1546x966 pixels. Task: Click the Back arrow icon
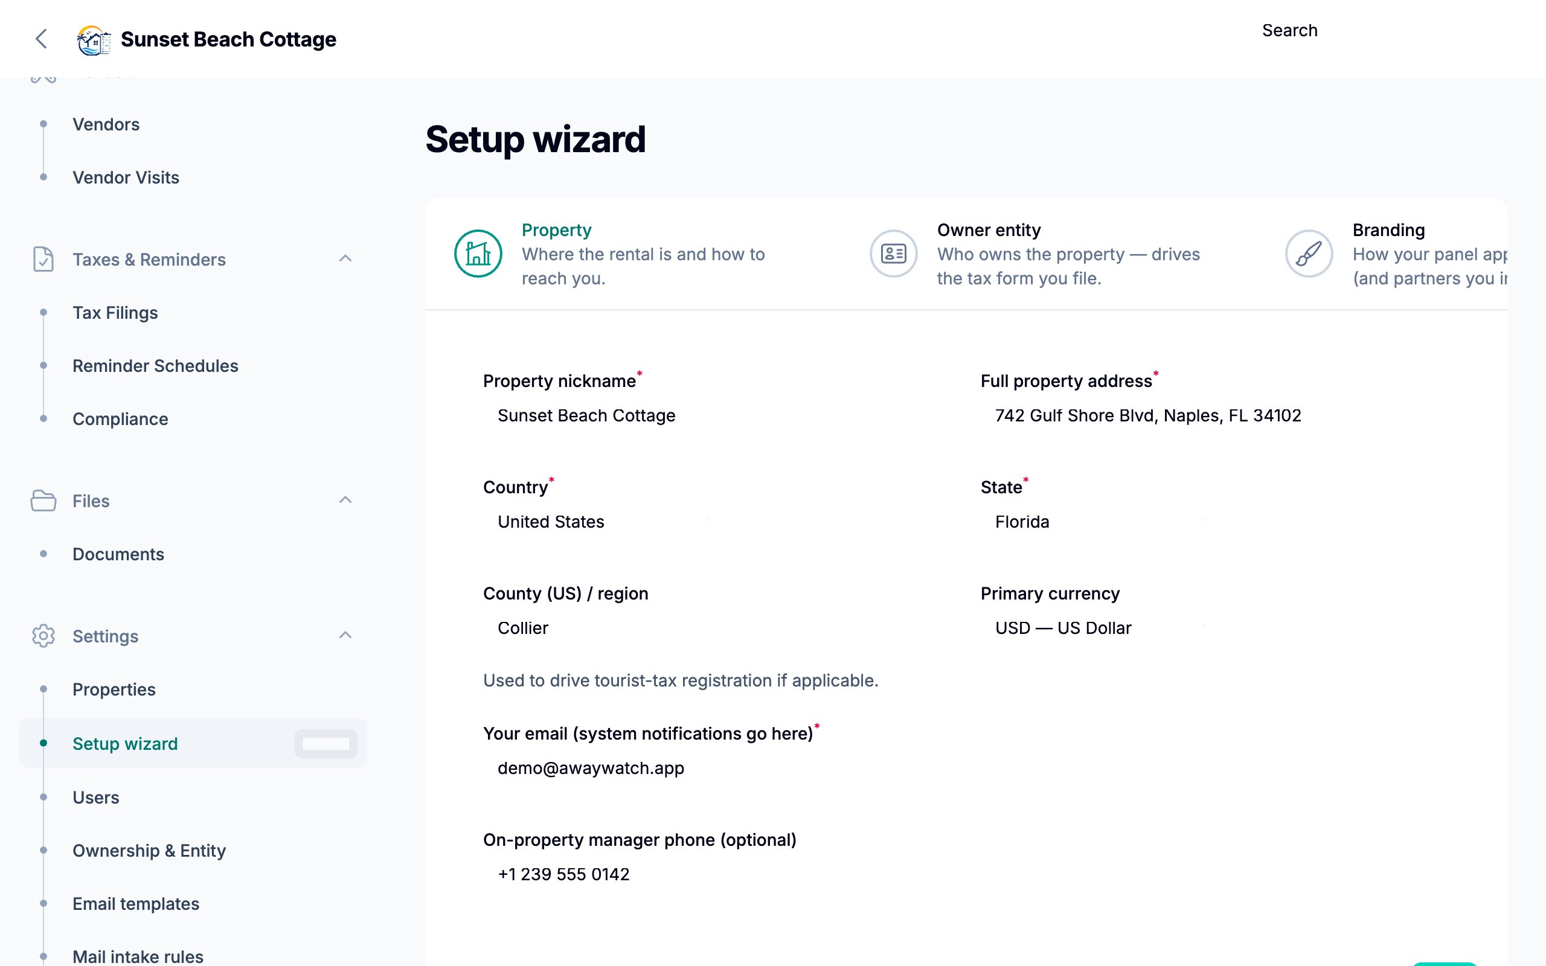(x=42, y=39)
